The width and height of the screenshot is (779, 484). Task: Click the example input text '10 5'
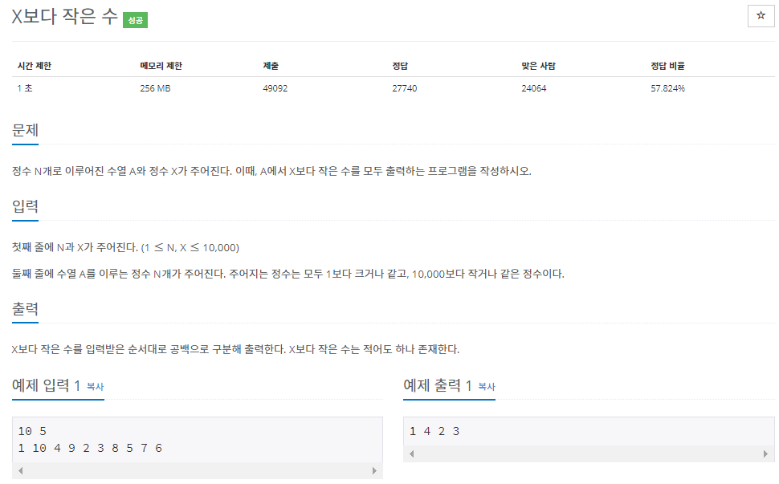[x=32, y=431]
